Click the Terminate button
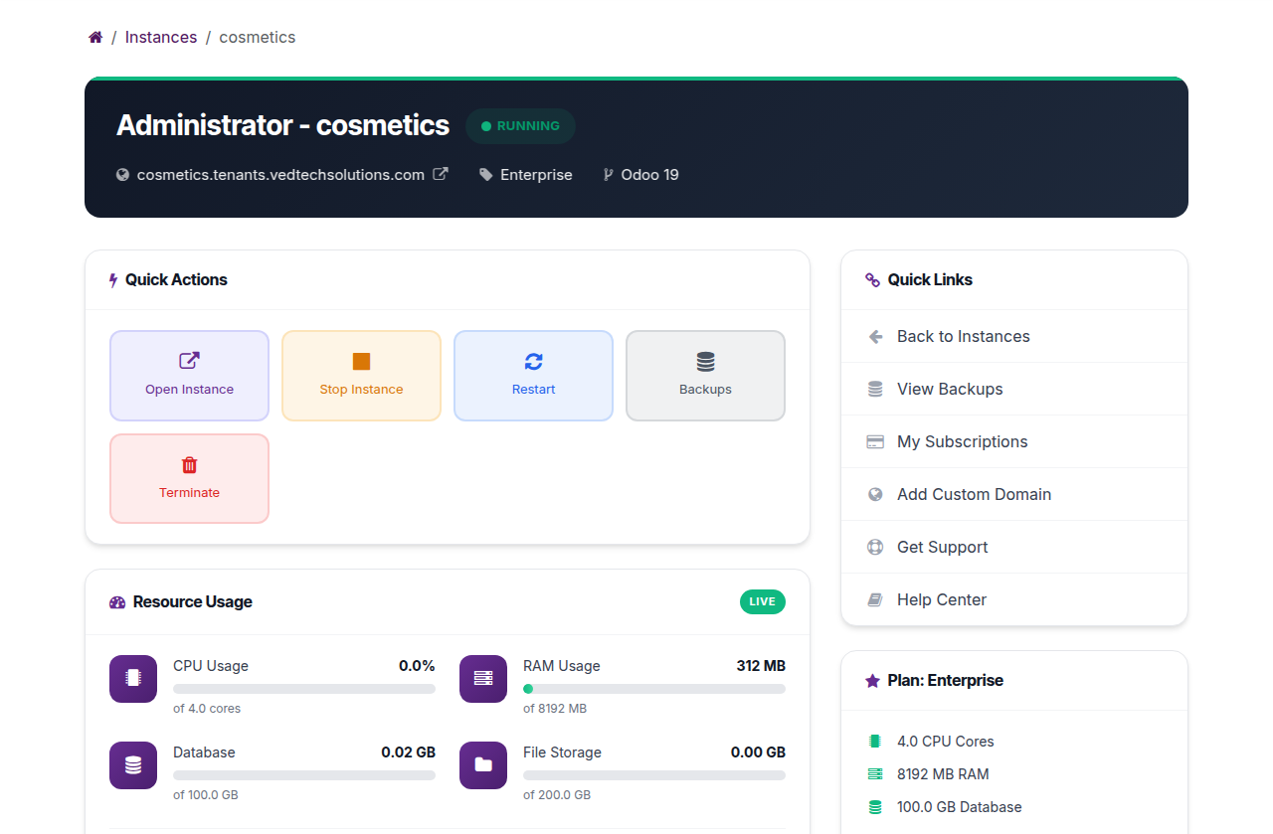 point(189,478)
